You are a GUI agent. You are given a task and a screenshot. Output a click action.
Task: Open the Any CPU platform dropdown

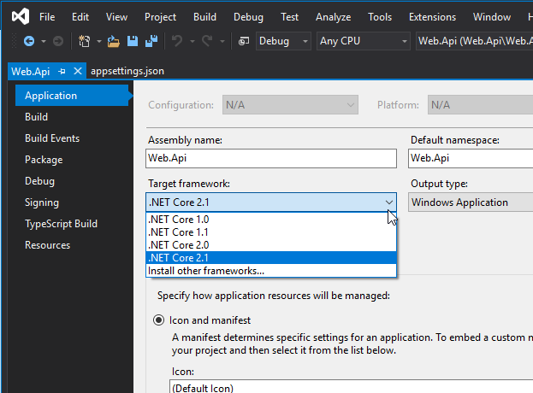point(363,41)
